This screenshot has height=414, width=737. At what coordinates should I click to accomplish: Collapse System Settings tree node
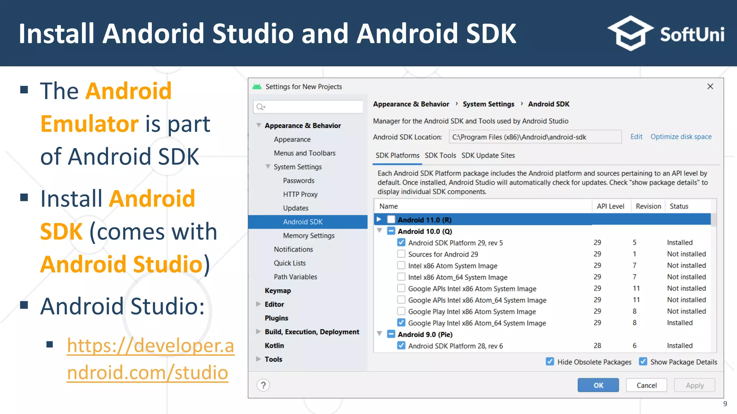(268, 166)
